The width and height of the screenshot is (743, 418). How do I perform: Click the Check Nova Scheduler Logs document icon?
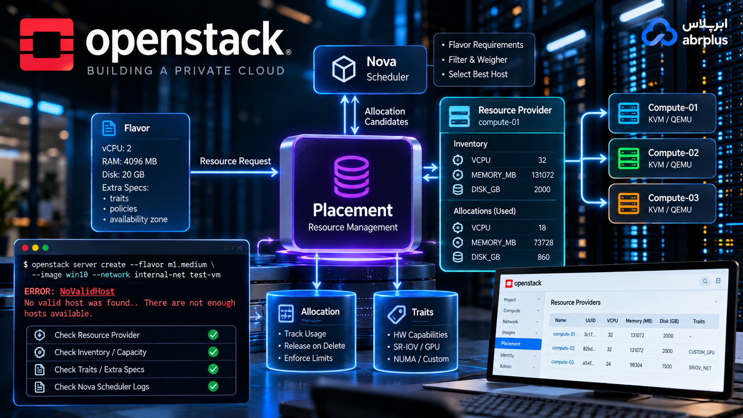pos(40,387)
